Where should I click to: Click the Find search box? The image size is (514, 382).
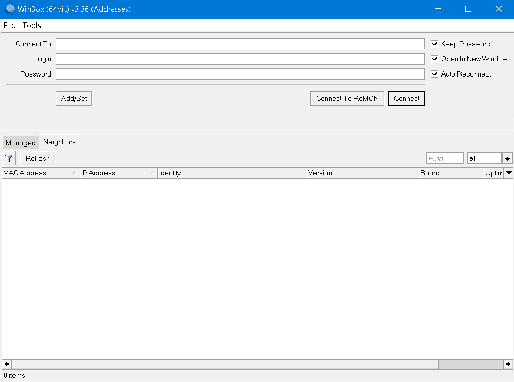click(x=445, y=159)
